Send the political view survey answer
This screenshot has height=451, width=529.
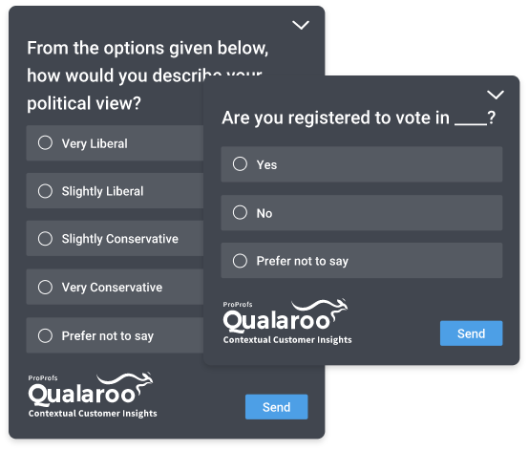(276, 407)
